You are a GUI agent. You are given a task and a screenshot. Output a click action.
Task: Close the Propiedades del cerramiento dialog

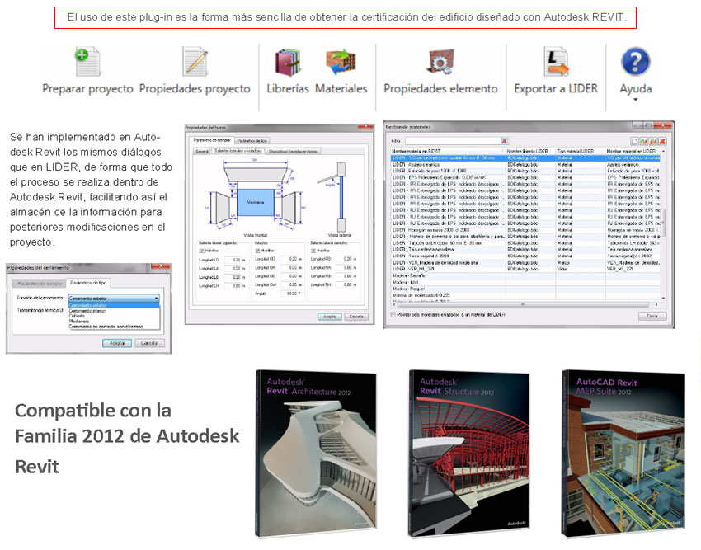tap(160, 267)
